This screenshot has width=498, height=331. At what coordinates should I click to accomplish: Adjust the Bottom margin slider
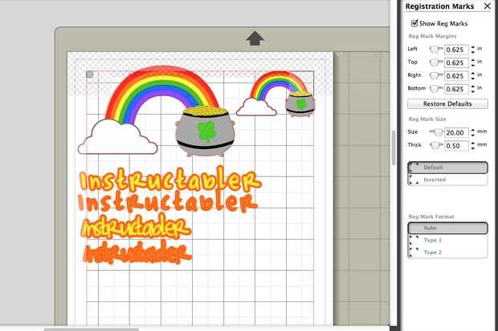pyautogui.click(x=435, y=89)
